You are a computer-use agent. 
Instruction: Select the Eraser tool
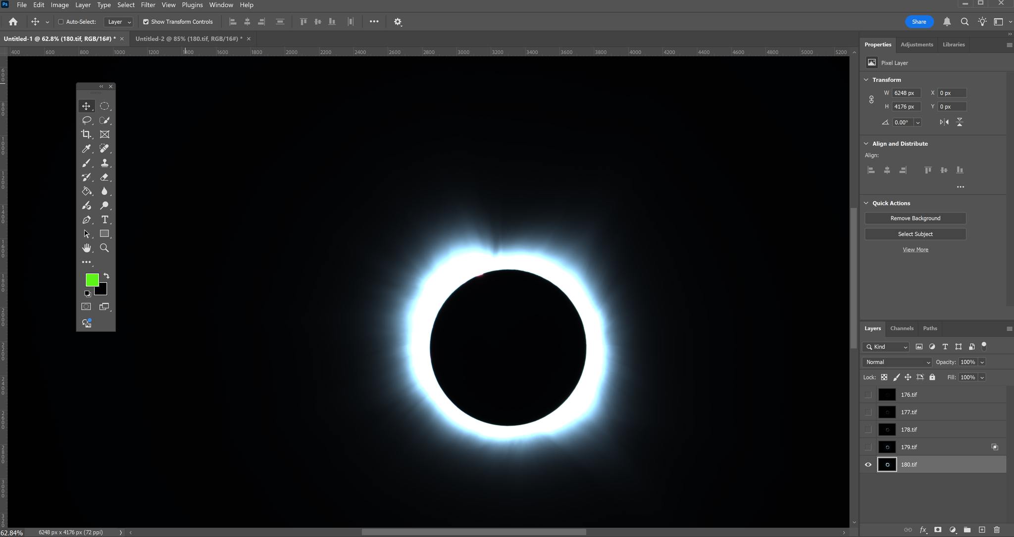tap(104, 177)
